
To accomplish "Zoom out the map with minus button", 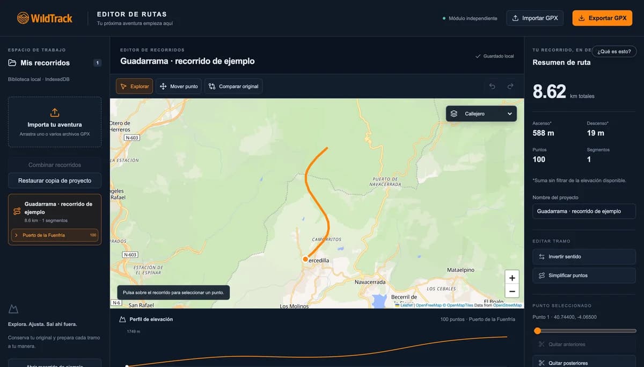I will (512, 291).
